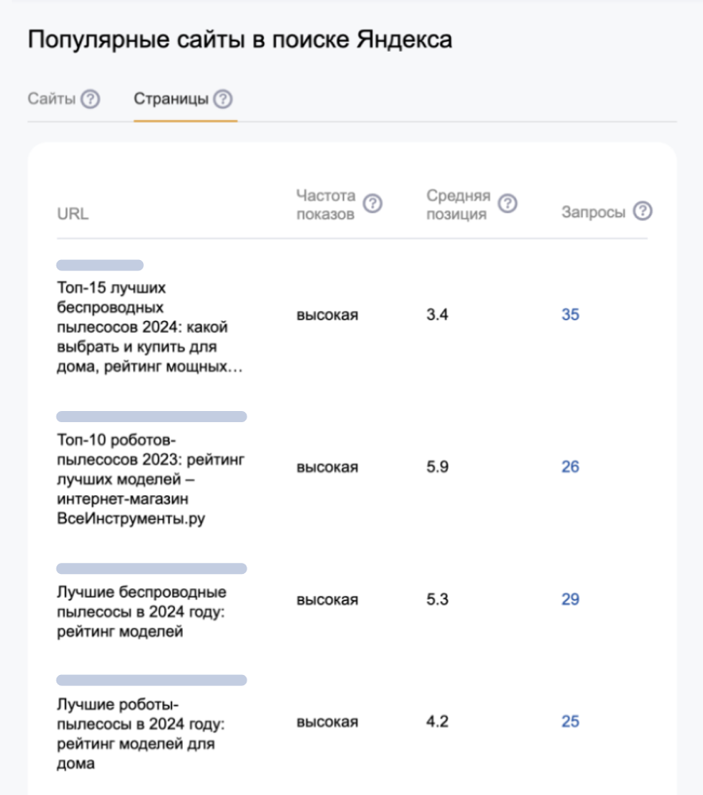
Task: Click the URL column header
Action: point(73,214)
